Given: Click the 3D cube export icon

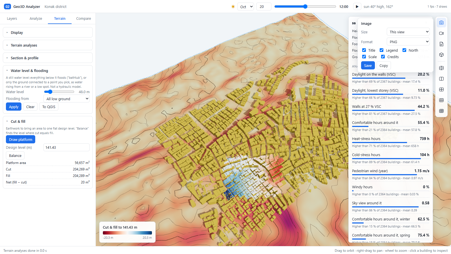Looking at the screenshot, I should pos(441,55).
